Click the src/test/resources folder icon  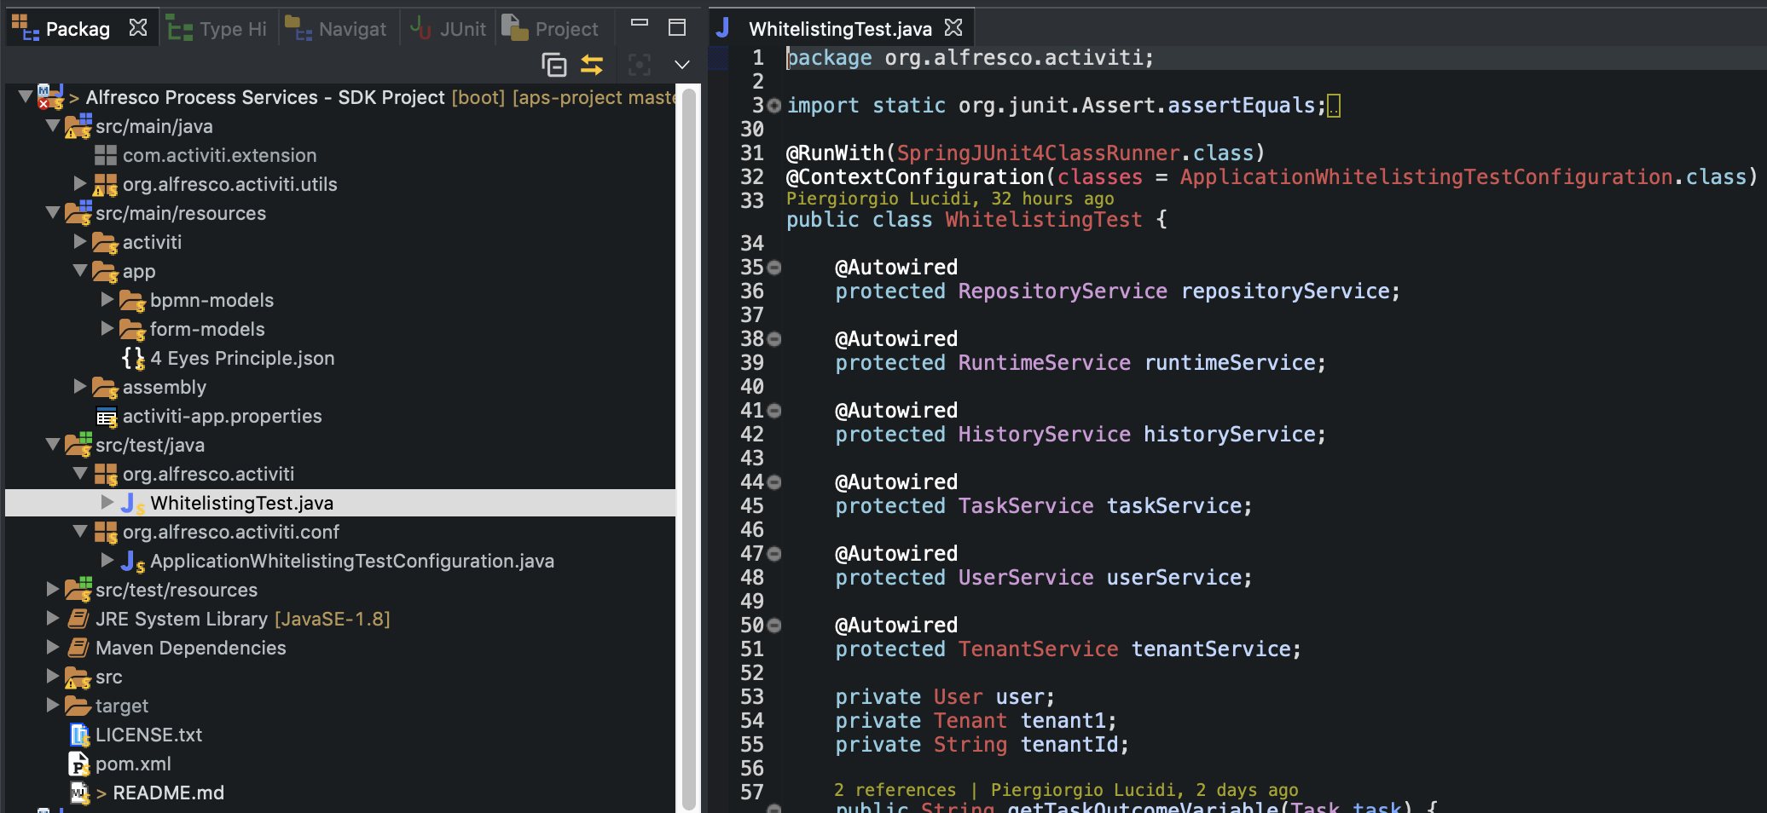click(78, 589)
